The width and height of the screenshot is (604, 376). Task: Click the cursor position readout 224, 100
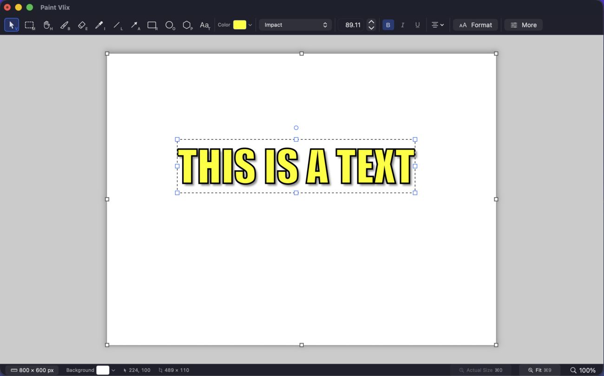pyautogui.click(x=137, y=370)
